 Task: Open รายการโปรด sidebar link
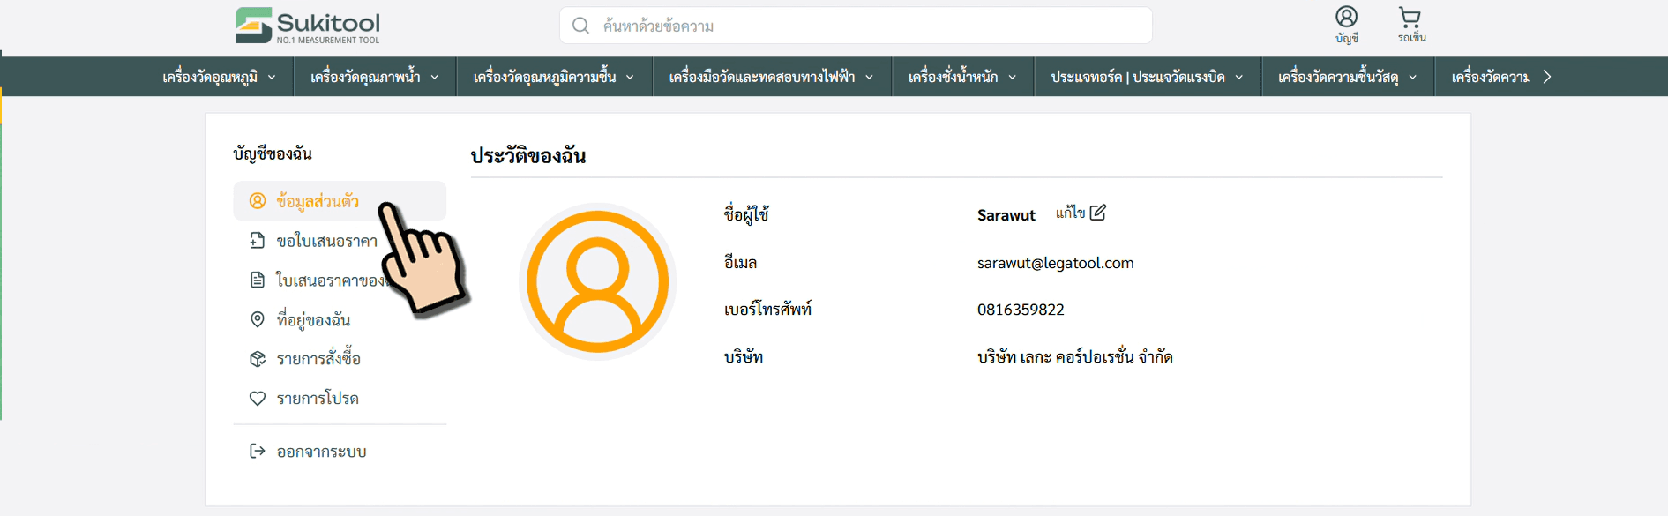[318, 399]
